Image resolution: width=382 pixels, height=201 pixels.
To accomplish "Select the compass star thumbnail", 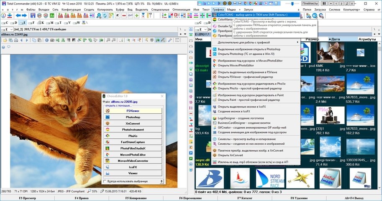I will (300, 178).
